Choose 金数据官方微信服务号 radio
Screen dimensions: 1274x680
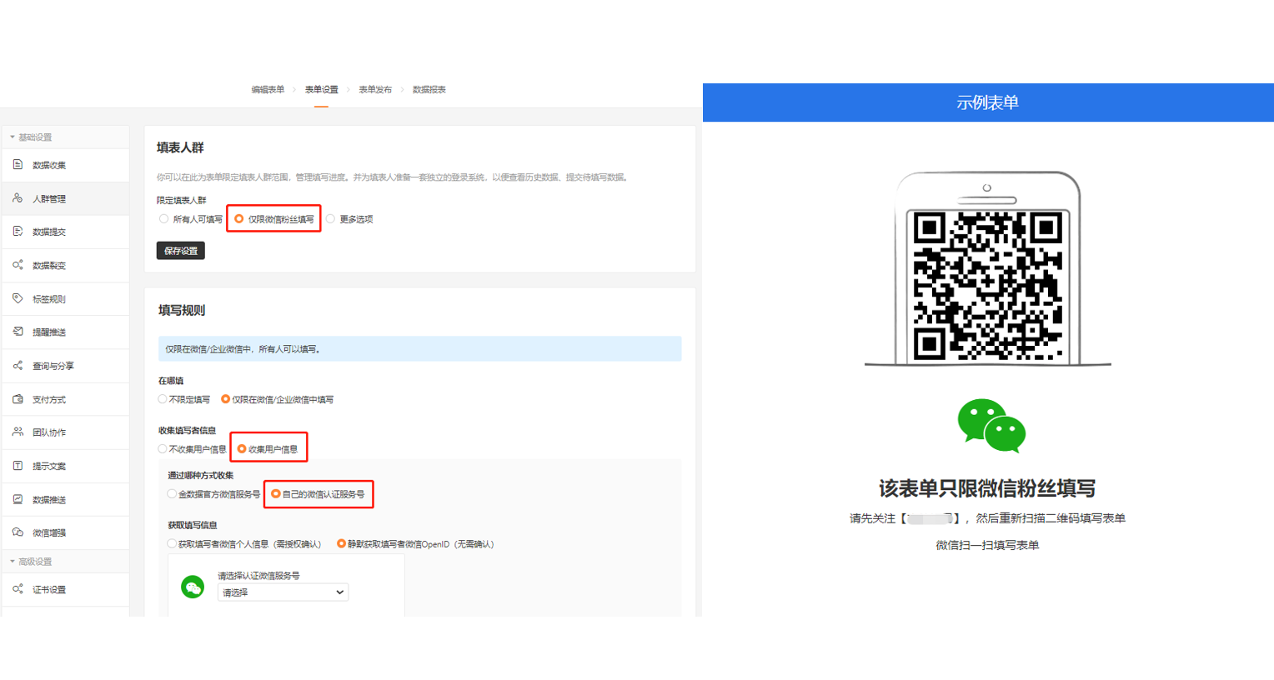(x=172, y=494)
